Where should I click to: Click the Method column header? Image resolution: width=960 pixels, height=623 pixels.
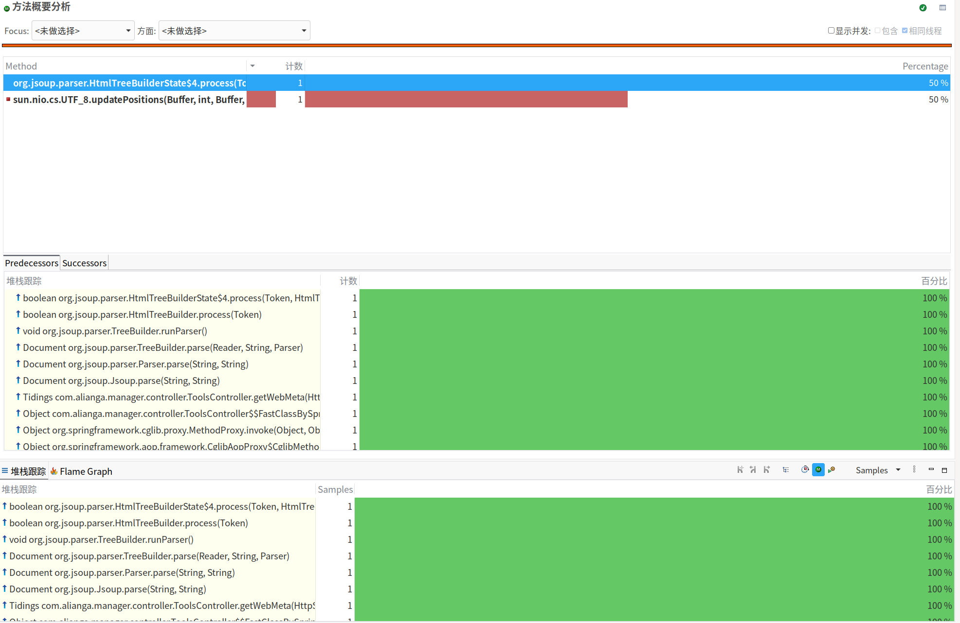tap(21, 66)
